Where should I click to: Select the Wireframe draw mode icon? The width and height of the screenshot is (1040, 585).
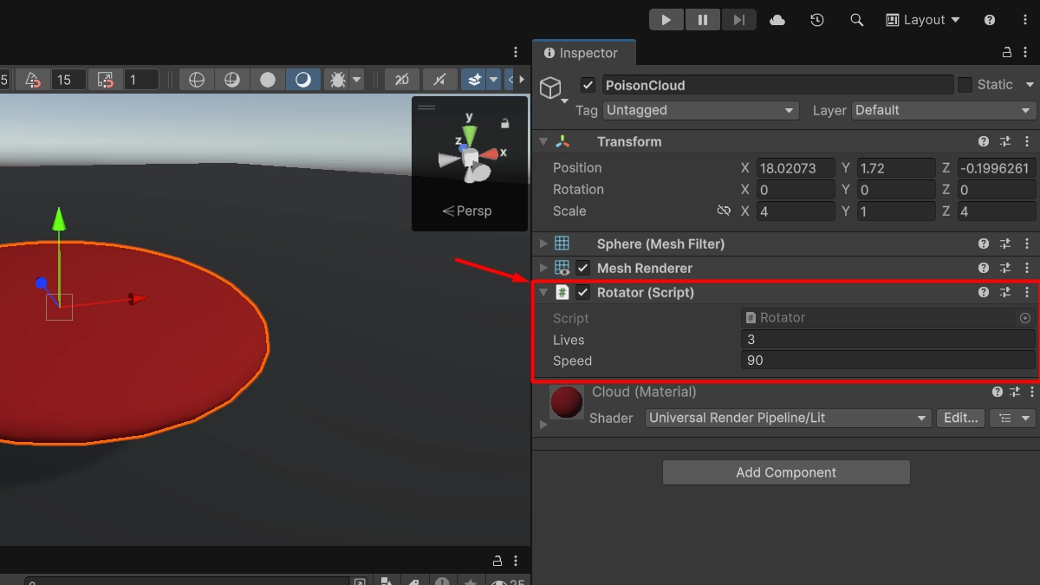[x=197, y=80]
